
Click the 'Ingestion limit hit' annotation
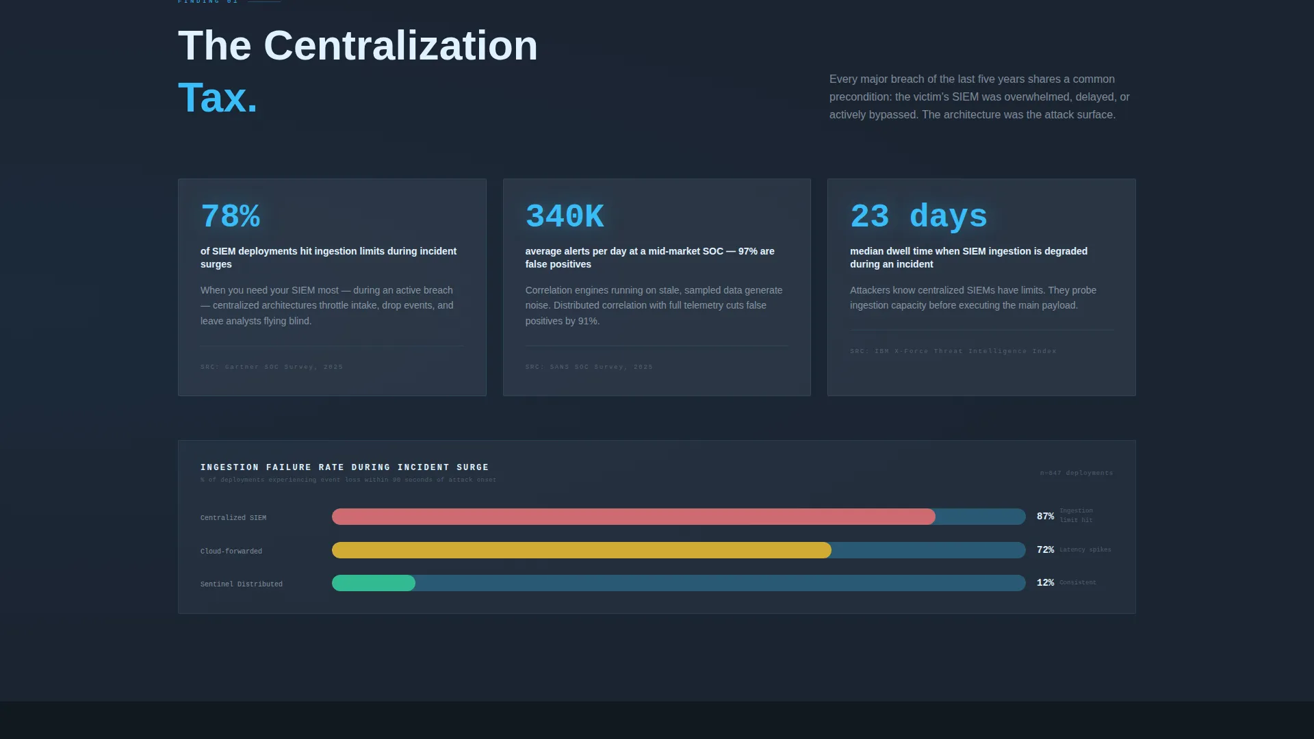(1077, 515)
